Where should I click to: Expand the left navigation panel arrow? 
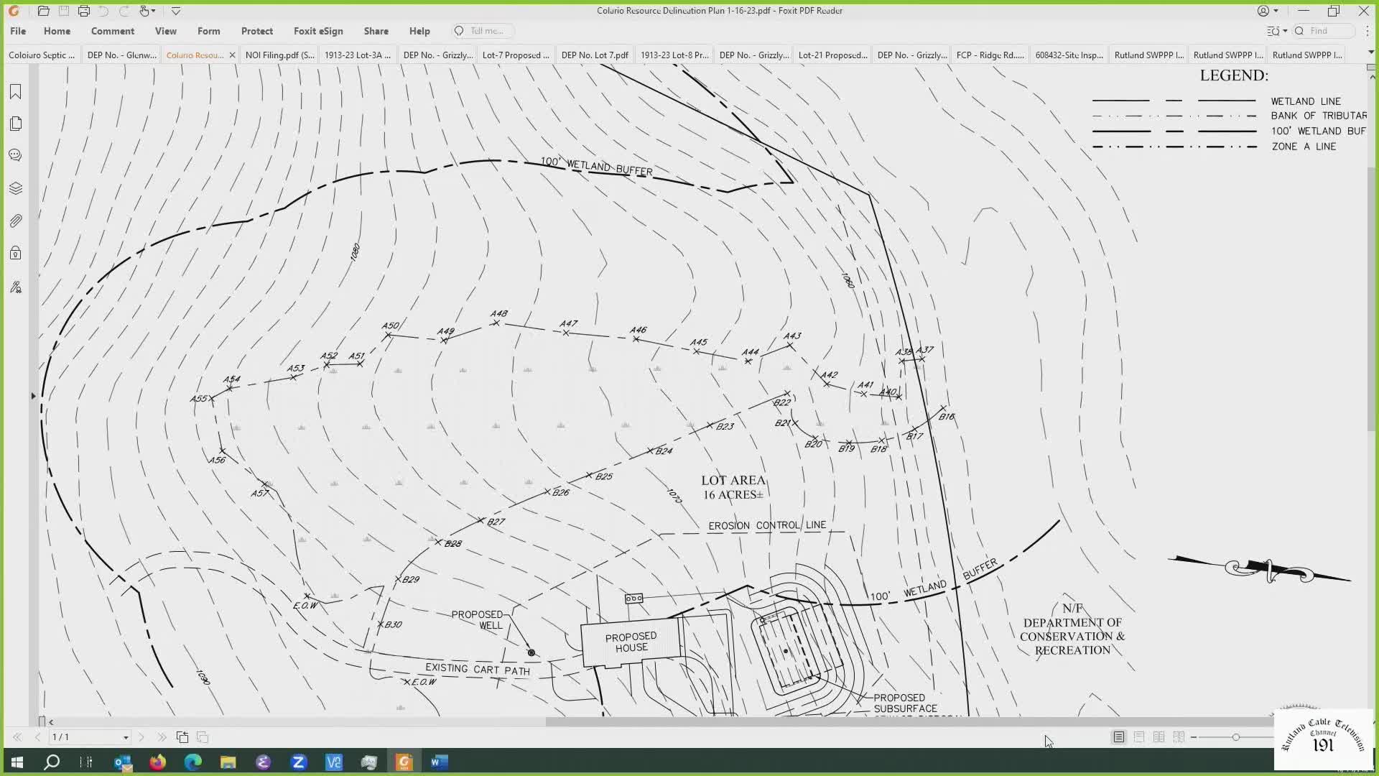point(33,396)
